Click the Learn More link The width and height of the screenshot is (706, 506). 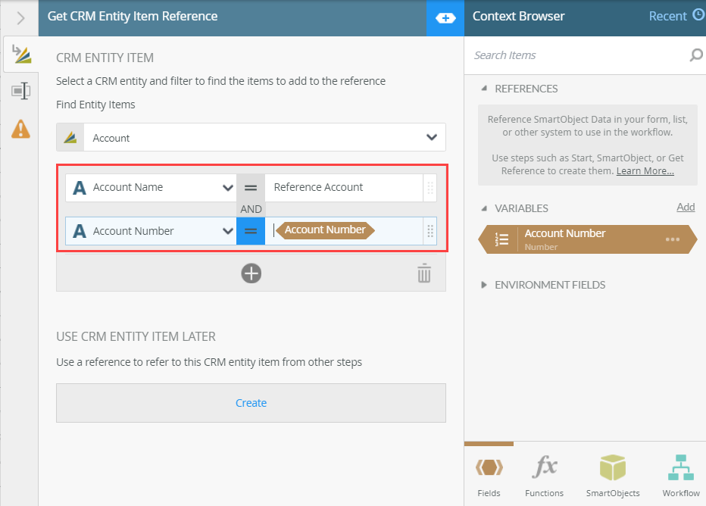[645, 171]
